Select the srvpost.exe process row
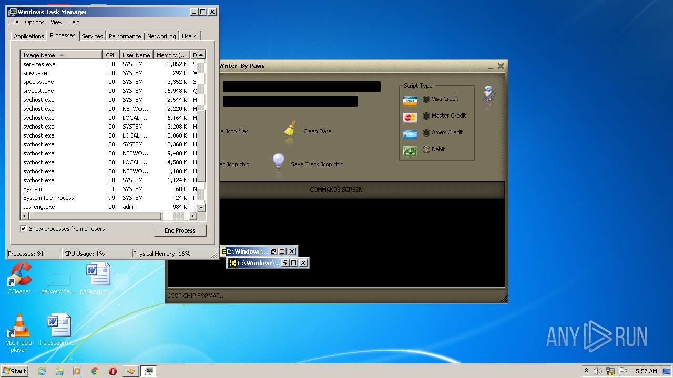The height and width of the screenshot is (378, 673). click(x=109, y=91)
